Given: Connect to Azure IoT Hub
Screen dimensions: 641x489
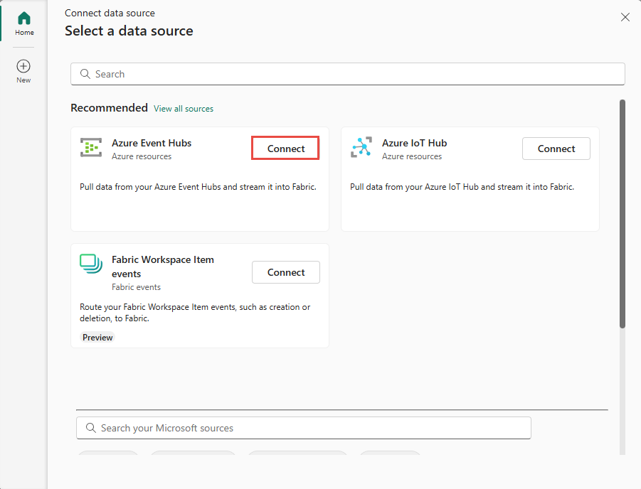Looking at the screenshot, I should (x=556, y=148).
